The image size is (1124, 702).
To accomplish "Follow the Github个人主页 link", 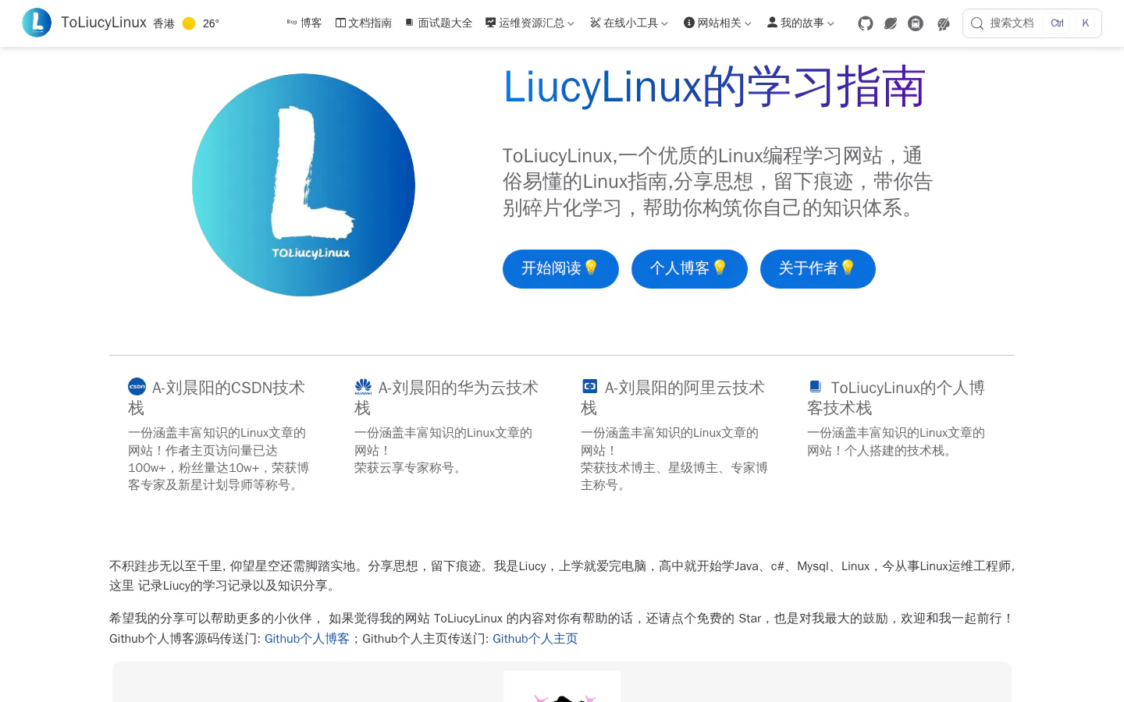I will [x=535, y=639].
